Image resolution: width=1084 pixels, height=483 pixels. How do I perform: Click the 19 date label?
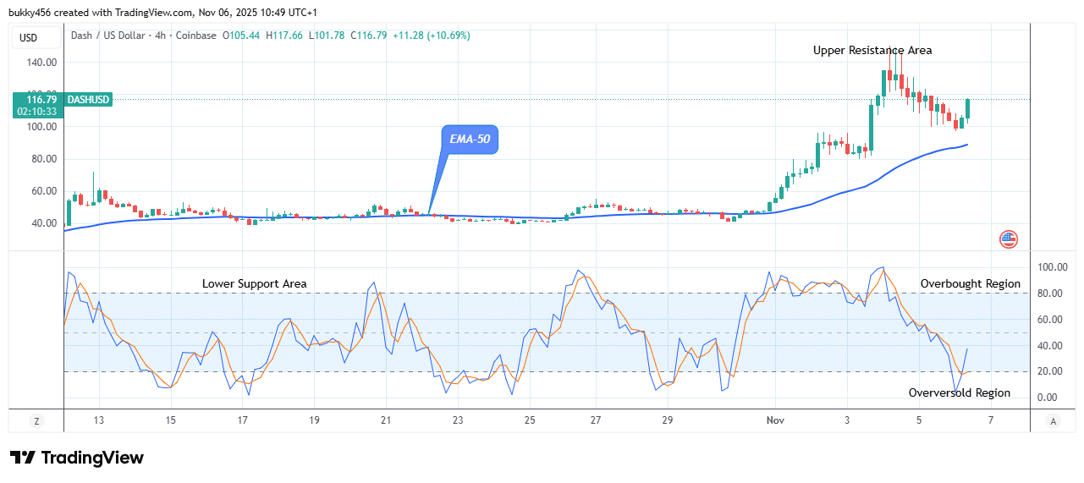coord(314,420)
